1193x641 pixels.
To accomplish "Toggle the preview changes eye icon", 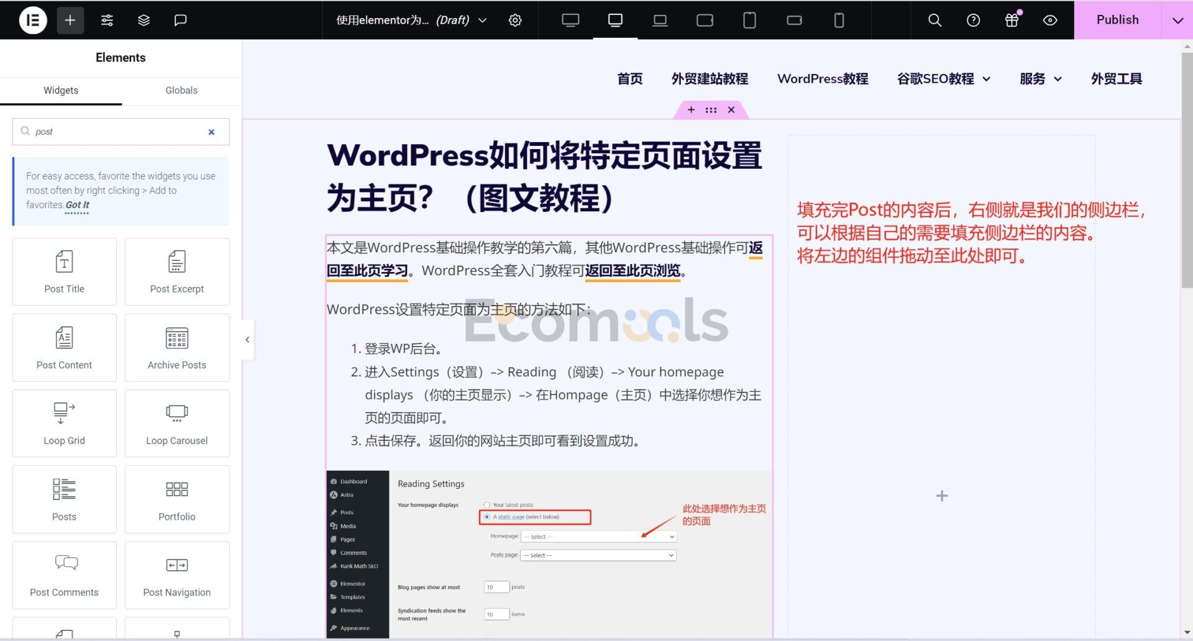I will point(1050,20).
